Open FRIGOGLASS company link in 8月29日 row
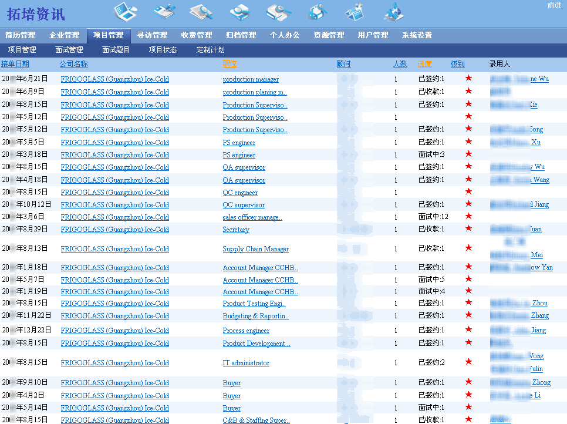Image resolution: width=567 pixels, height=424 pixels. click(x=114, y=230)
